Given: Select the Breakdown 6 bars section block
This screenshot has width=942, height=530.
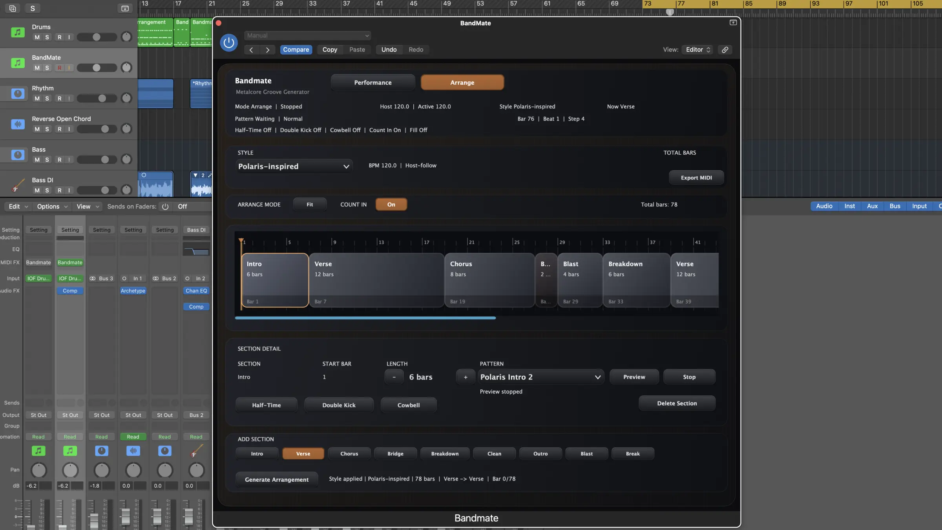Looking at the screenshot, I should (x=636, y=280).
